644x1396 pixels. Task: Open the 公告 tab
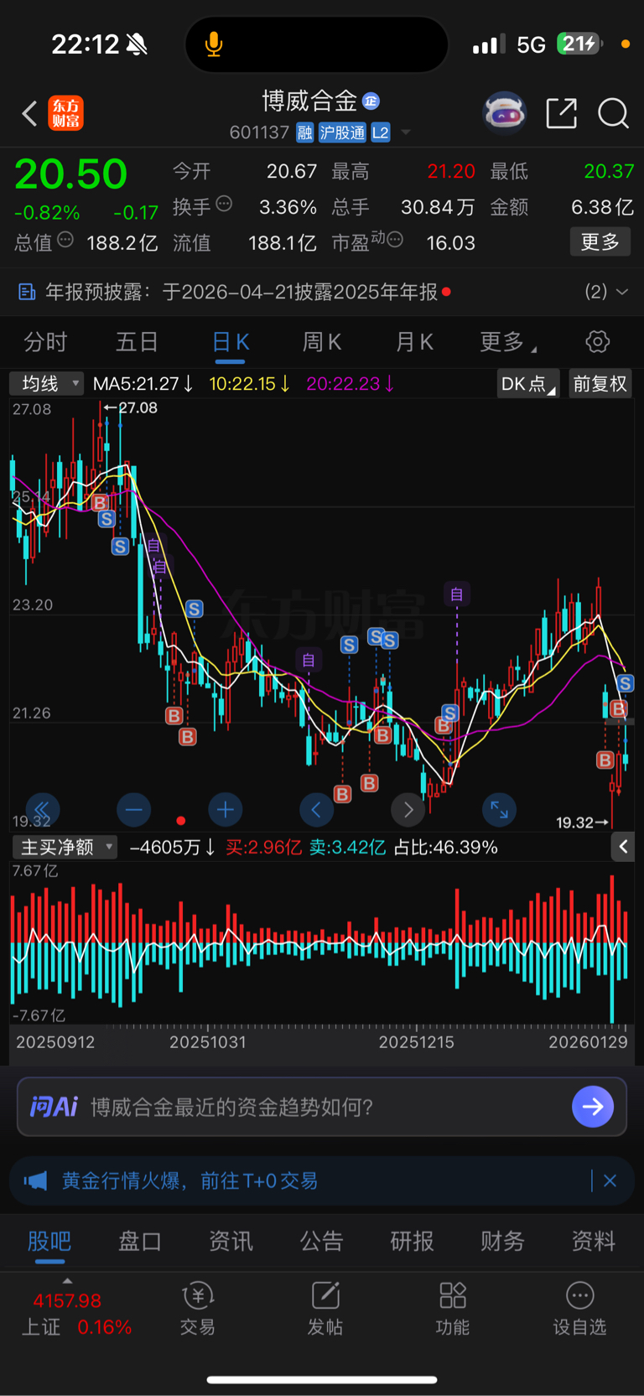[321, 1241]
